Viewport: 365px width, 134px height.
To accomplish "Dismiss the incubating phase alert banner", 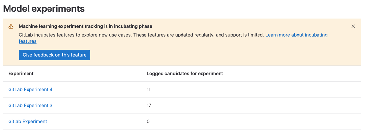I will pyautogui.click(x=353, y=26).
